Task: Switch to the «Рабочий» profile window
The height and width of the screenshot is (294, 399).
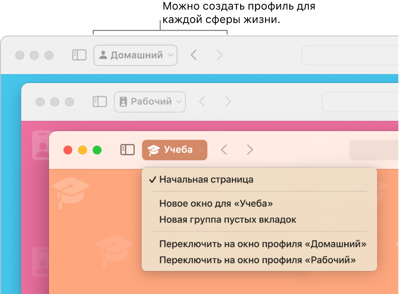Action: tap(259, 260)
